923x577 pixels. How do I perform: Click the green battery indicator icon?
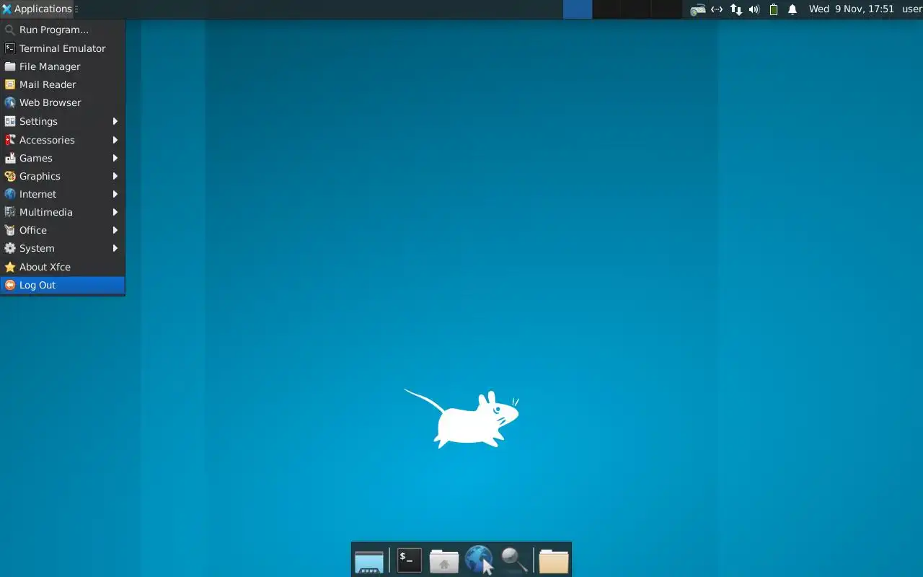tap(773, 9)
